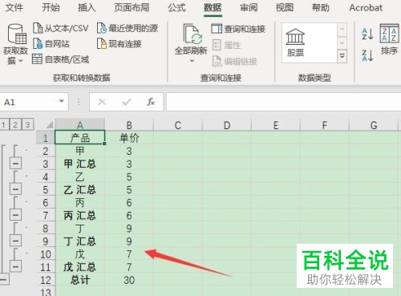This screenshot has height=296, width=401.
Task: Click the select-all corner triangle
Action: coord(49,125)
